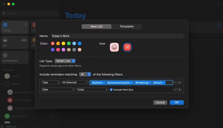
Task: Change the matching 'all' popup selector
Action: click(x=85, y=74)
